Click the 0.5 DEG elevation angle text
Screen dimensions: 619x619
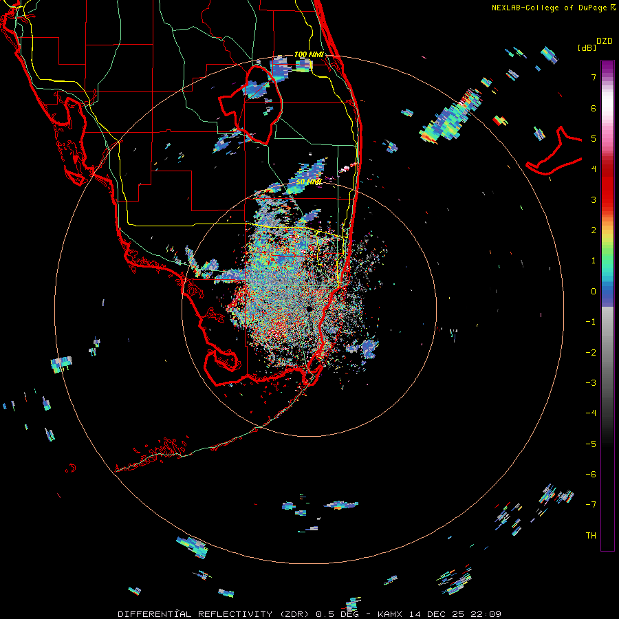337,614
